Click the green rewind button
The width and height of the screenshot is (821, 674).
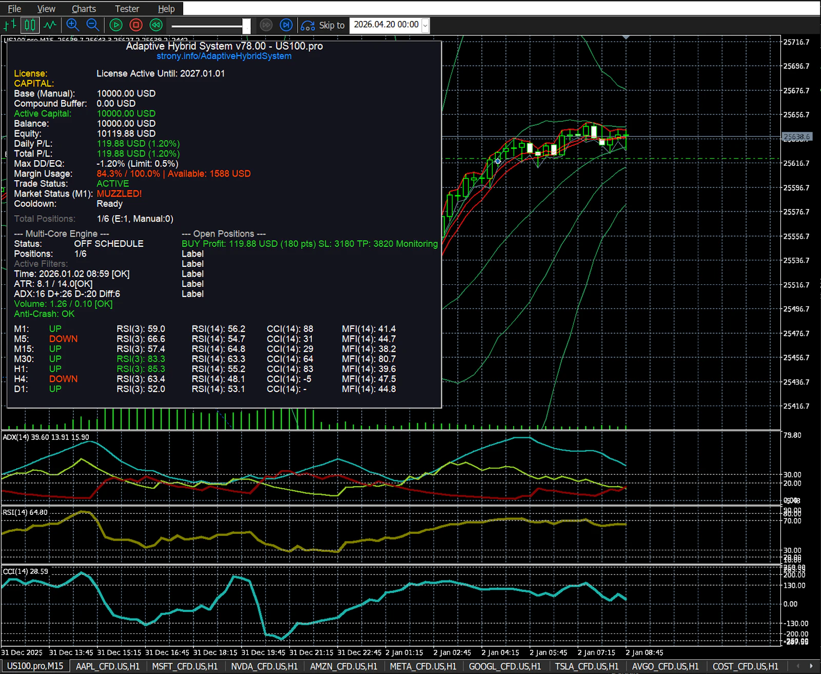[156, 25]
